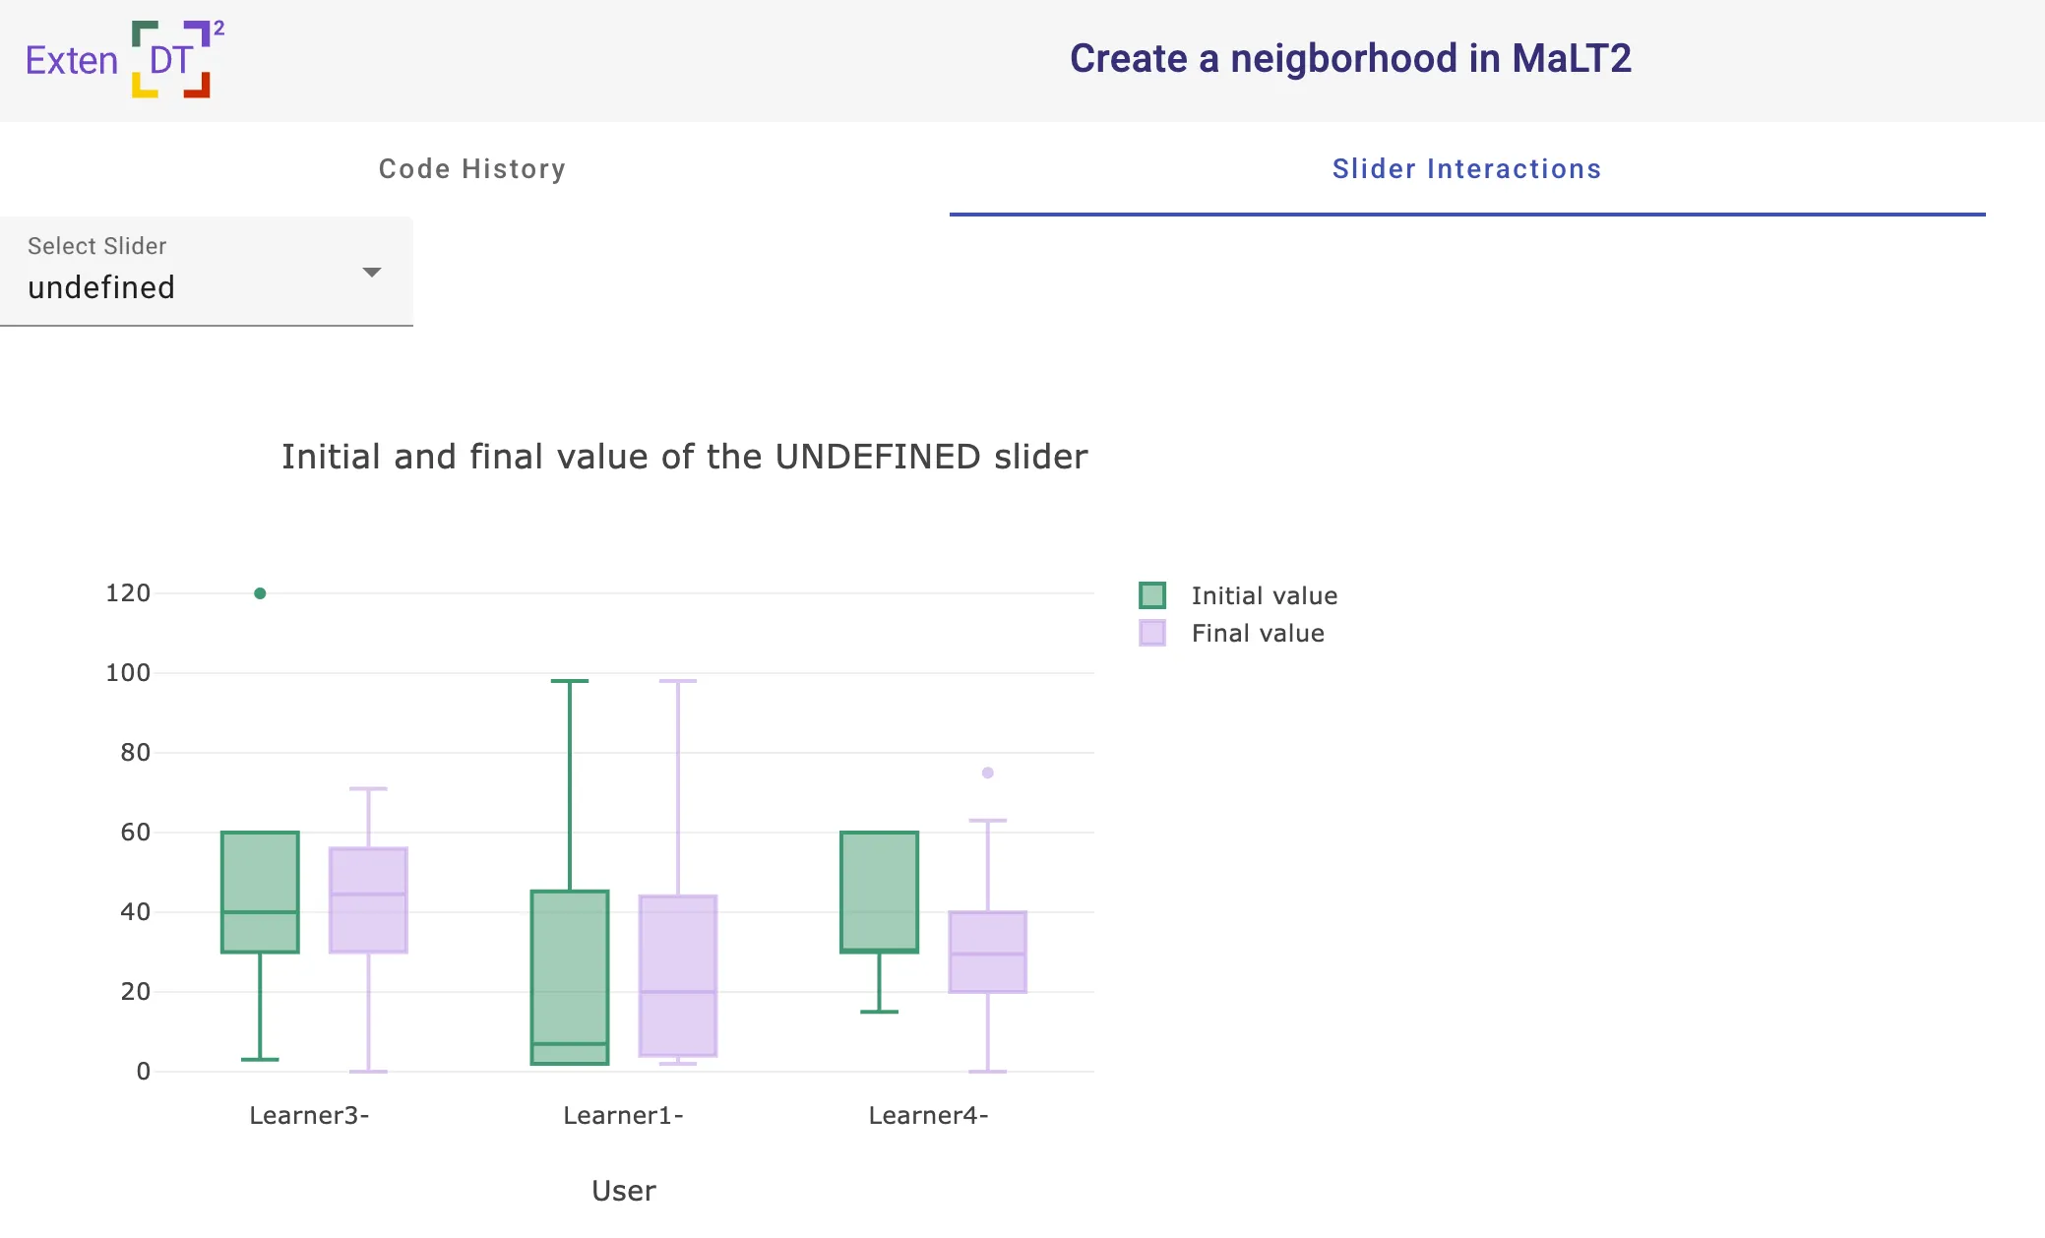The width and height of the screenshot is (2045, 1238).
Task: Hide Learner1 data by clicking its label
Action: 624,1115
